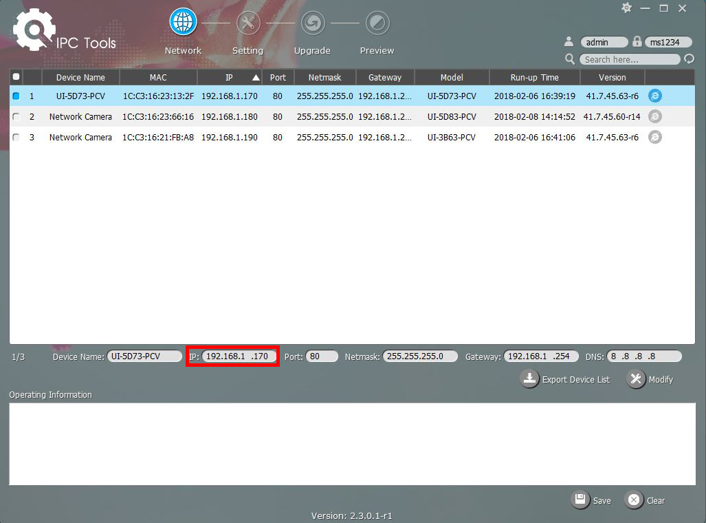
Task: Open the Setting page icon
Action: (247, 21)
